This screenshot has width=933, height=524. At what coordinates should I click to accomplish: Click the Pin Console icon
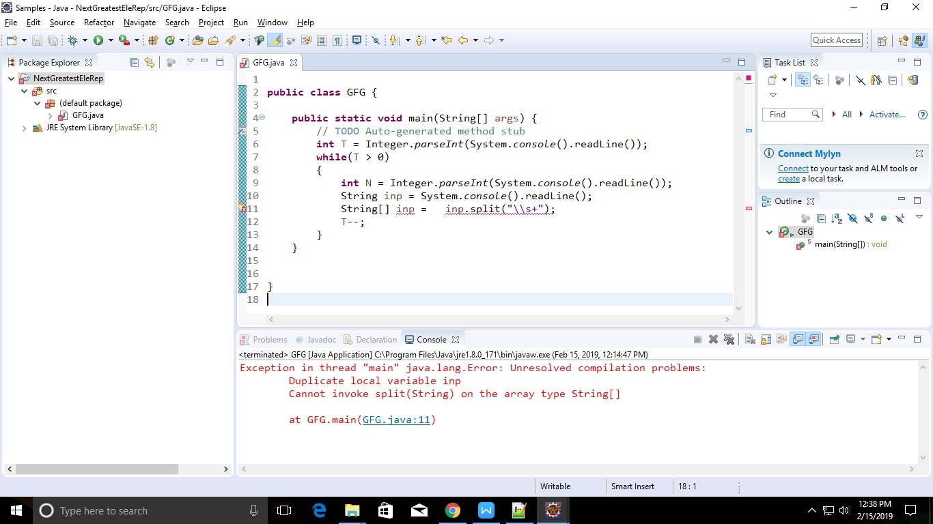point(834,339)
